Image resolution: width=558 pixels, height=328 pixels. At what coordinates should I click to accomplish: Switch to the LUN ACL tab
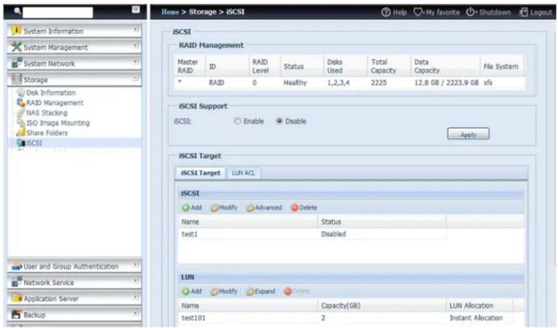pyautogui.click(x=243, y=173)
